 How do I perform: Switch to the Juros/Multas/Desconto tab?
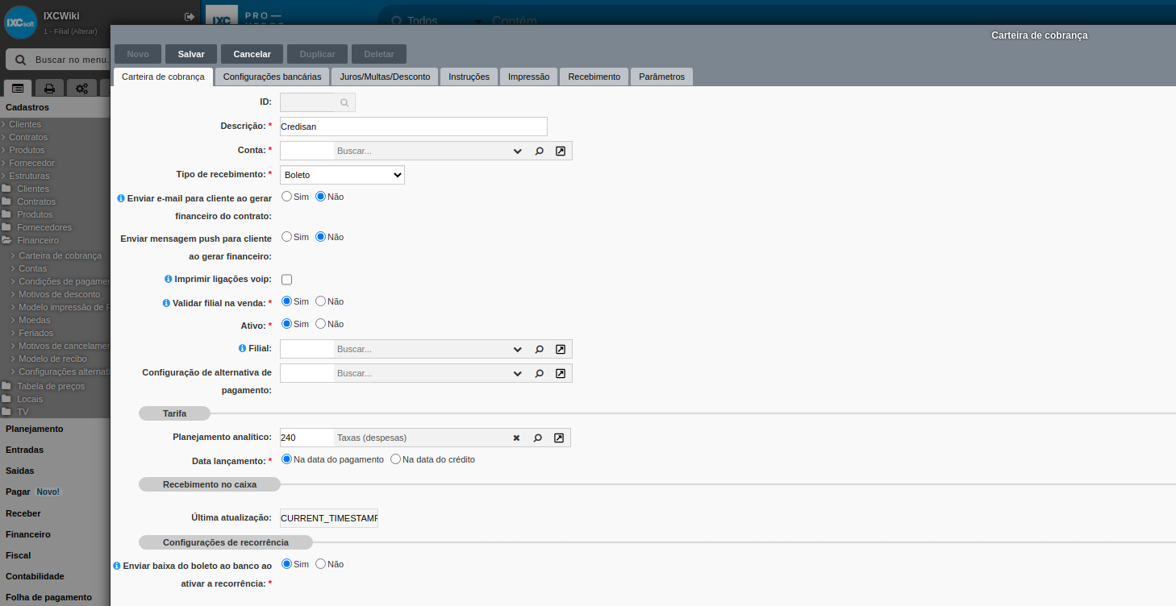[x=385, y=77]
